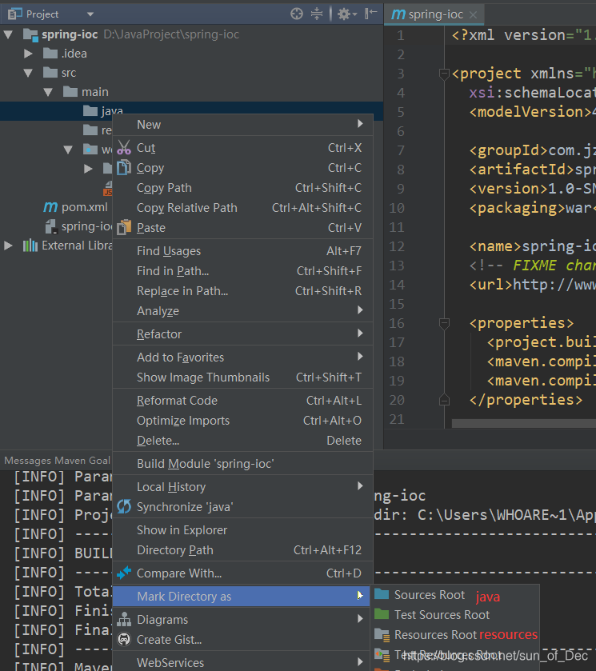This screenshot has height=671, width=596.
Task: Expand External Libraries node
Action: 8,246
